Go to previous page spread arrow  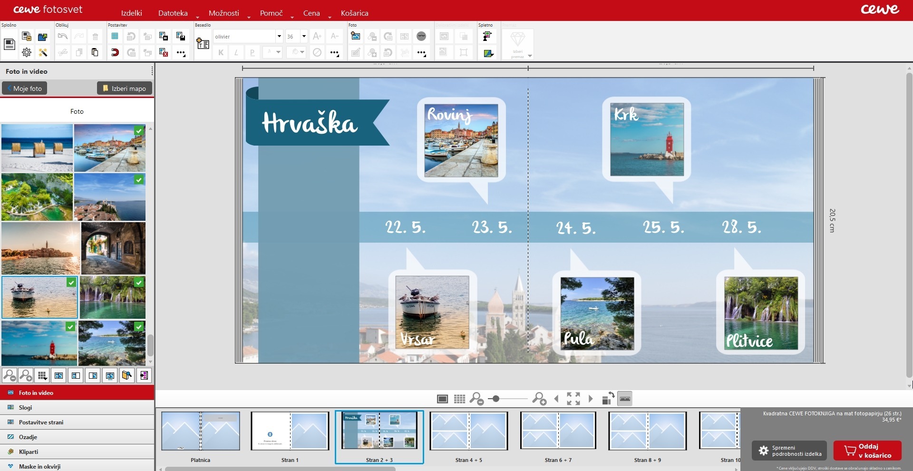pos(556,399)
